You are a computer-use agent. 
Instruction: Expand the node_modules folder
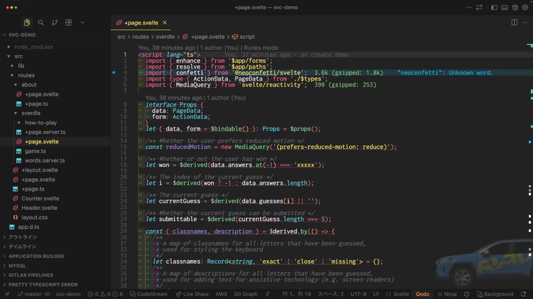pos(33,47)
